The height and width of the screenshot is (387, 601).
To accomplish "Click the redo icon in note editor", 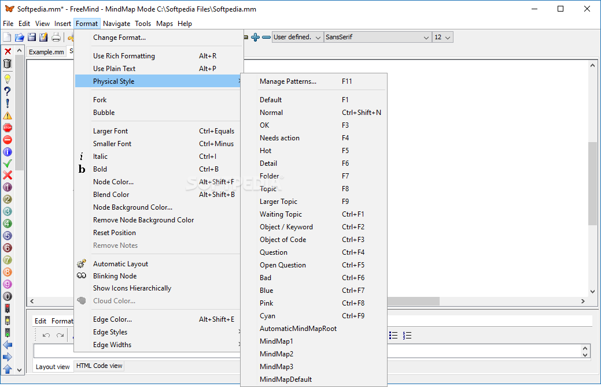I will [x=60, y=336].
